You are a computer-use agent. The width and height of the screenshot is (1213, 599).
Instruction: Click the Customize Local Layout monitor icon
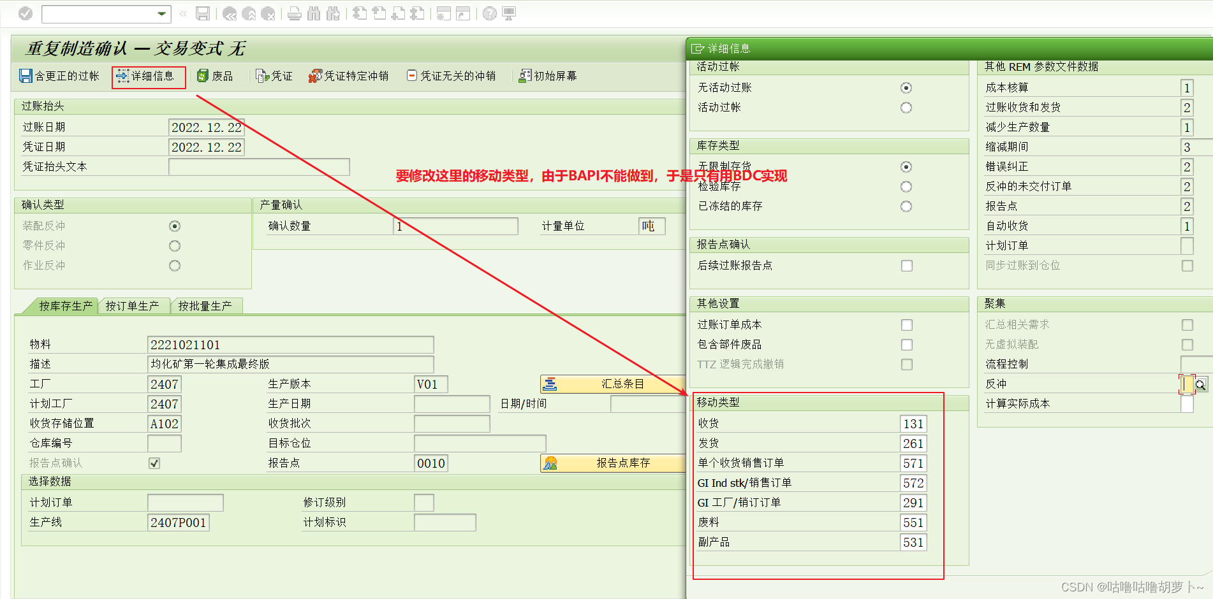pyautogui.click(x=509, y=13)
